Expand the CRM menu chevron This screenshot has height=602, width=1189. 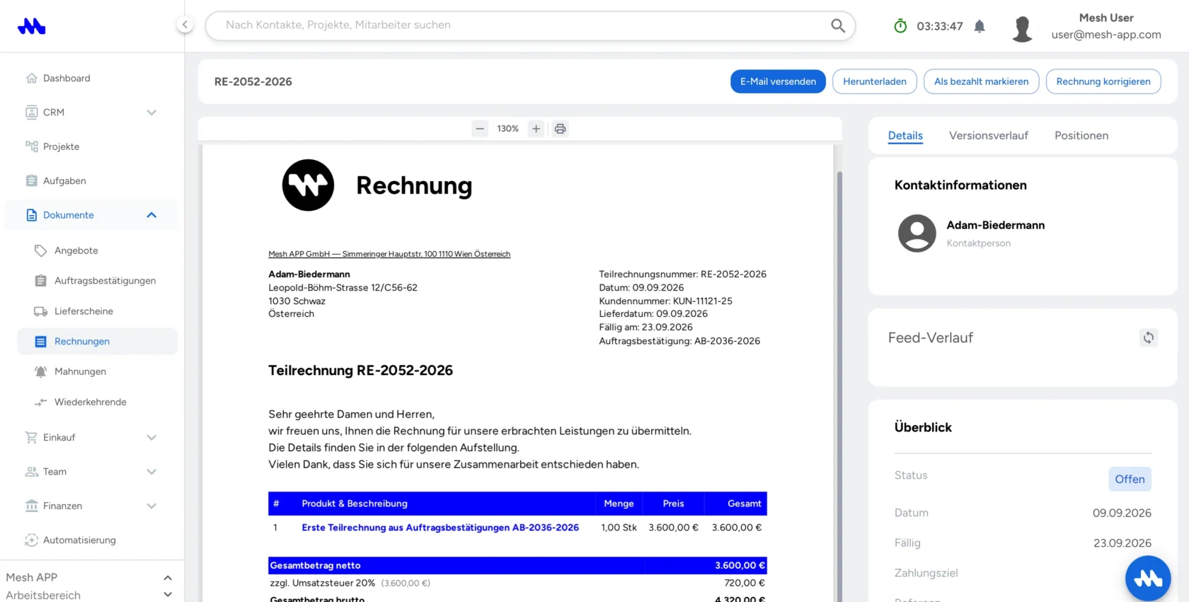pos(151,112)
